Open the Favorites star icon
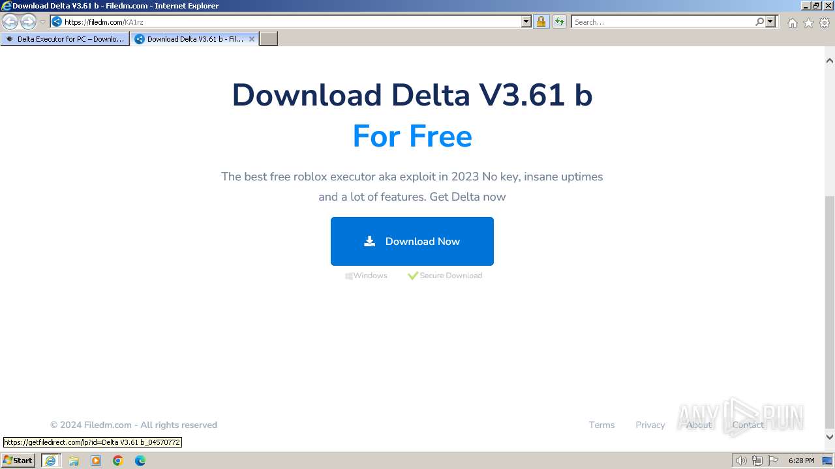 (x=808, y=23)
